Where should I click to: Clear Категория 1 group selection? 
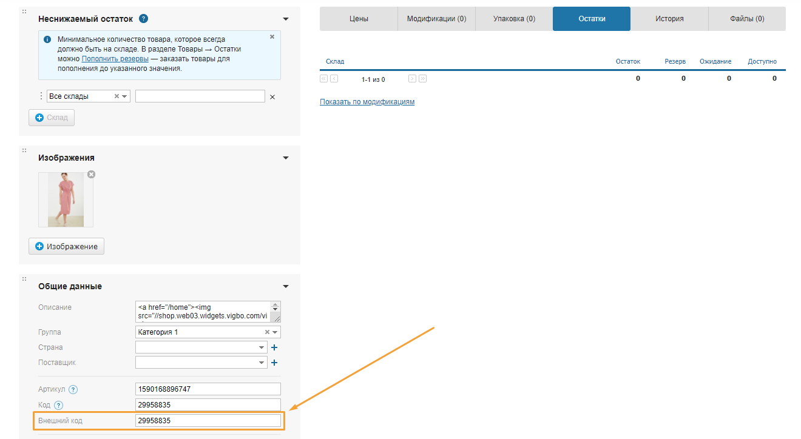point(267,332)
